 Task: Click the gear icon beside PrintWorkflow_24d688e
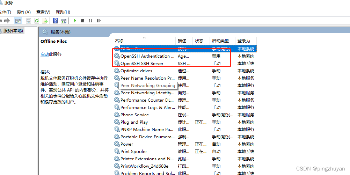click(117, 166)
